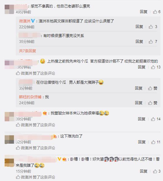
Task: Reply to the 有时候很漂不漂亮没关系 comment
Action: tap(139, 42)
